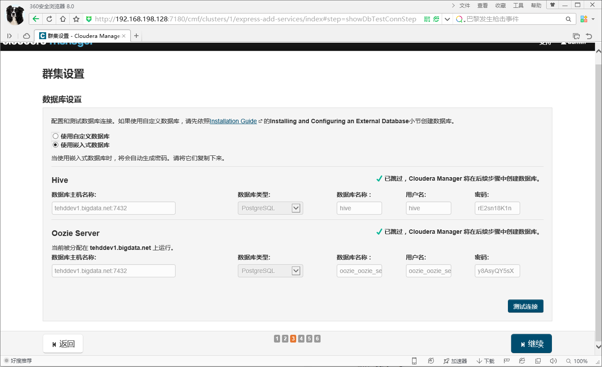The width and height of the screenshot is (602, 367).
Task: Click Oozie Server 密码 field y8AsyQY5sX
Action: 497,271
